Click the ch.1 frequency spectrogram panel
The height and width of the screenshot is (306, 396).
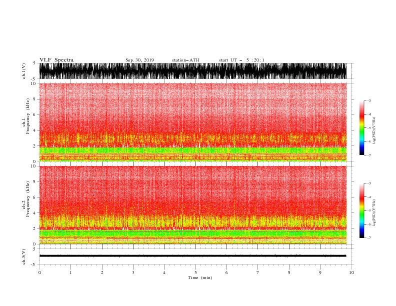coord(192,122)
